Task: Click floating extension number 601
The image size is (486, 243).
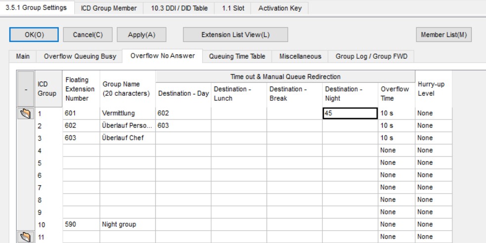Action: point(81,113)
